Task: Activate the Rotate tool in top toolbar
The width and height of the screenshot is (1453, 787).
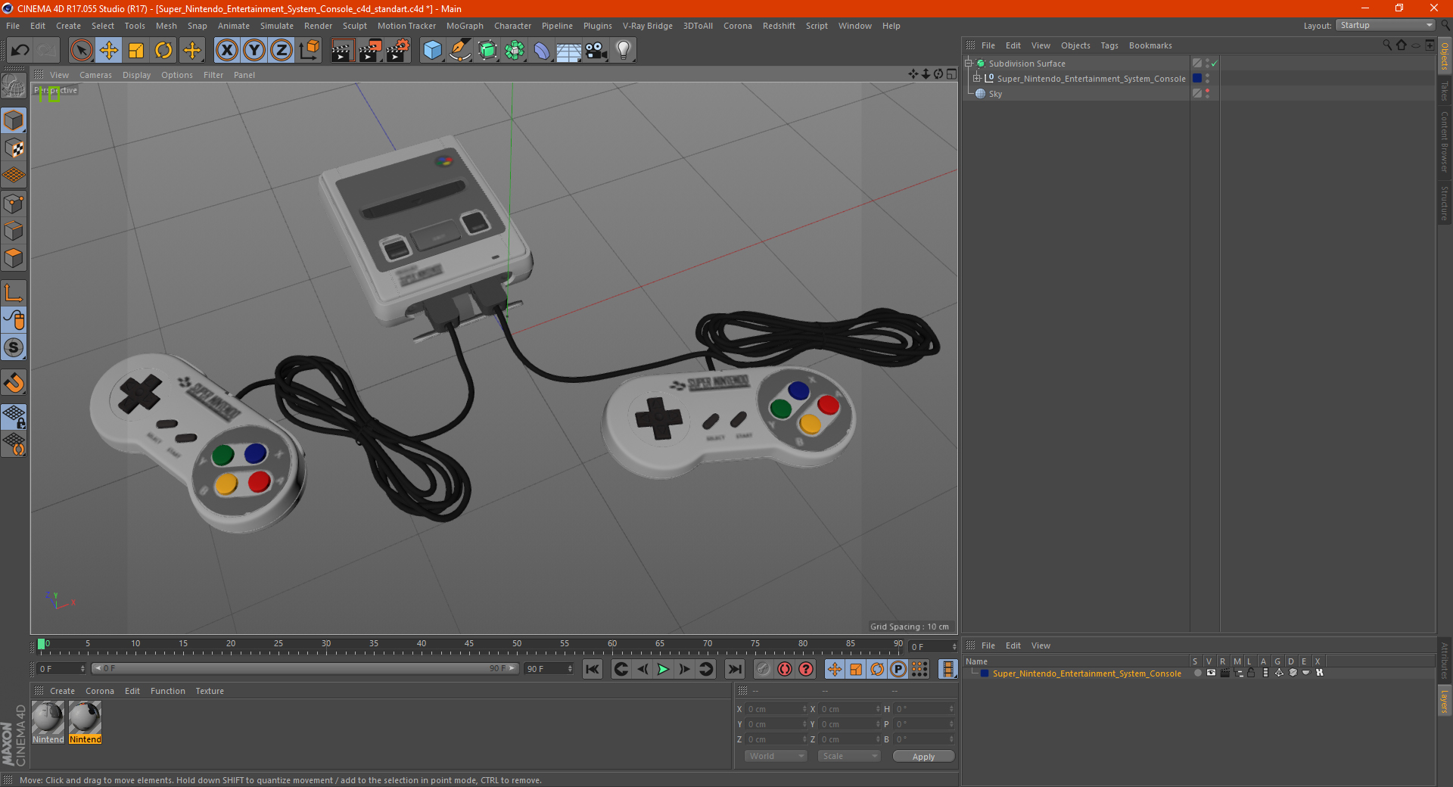Action: point(163,51)
